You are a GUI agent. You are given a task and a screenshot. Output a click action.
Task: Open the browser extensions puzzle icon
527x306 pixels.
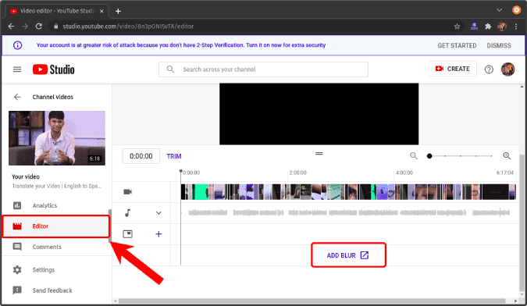coord(488,27)
